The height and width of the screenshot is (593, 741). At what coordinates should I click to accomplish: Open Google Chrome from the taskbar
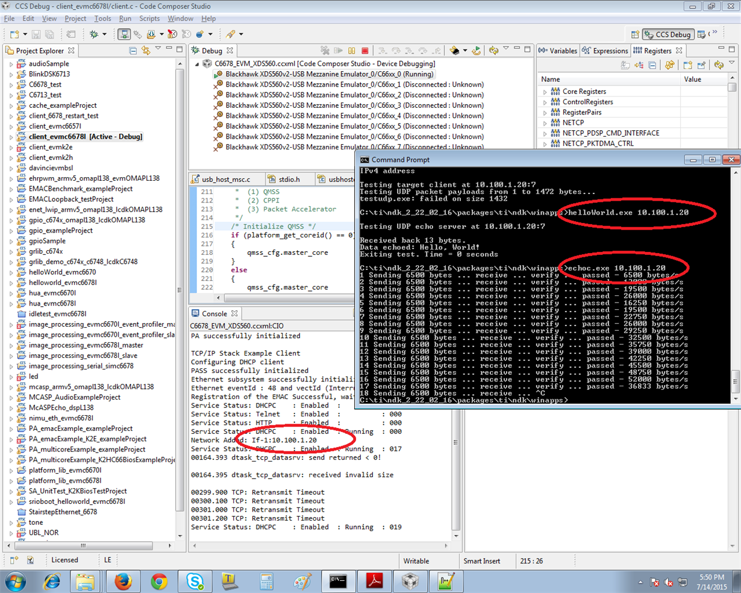tap(159, 581)
